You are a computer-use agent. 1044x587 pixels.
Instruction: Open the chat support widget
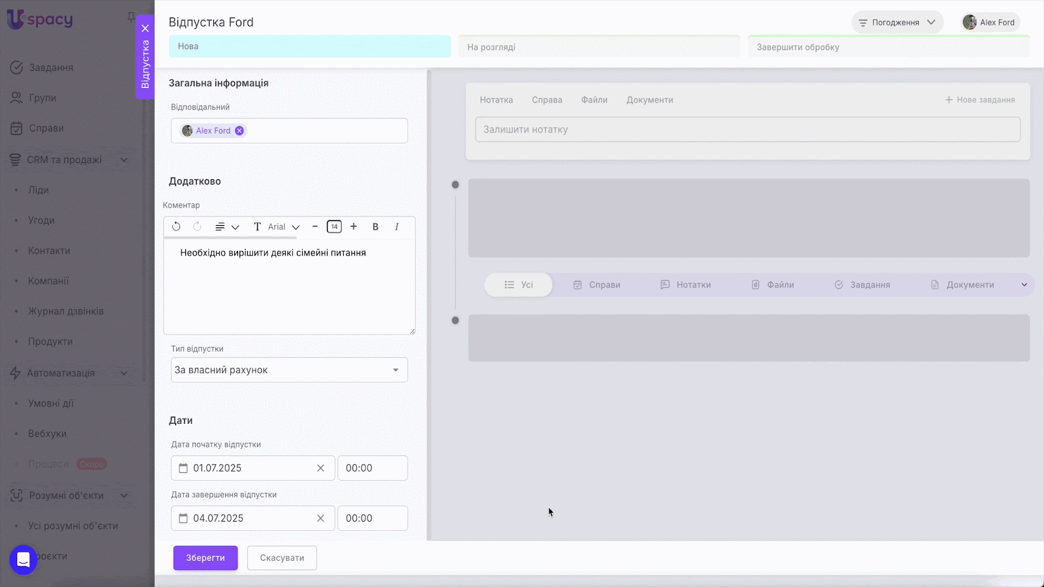pyautogui.click(x=23, y=560)
